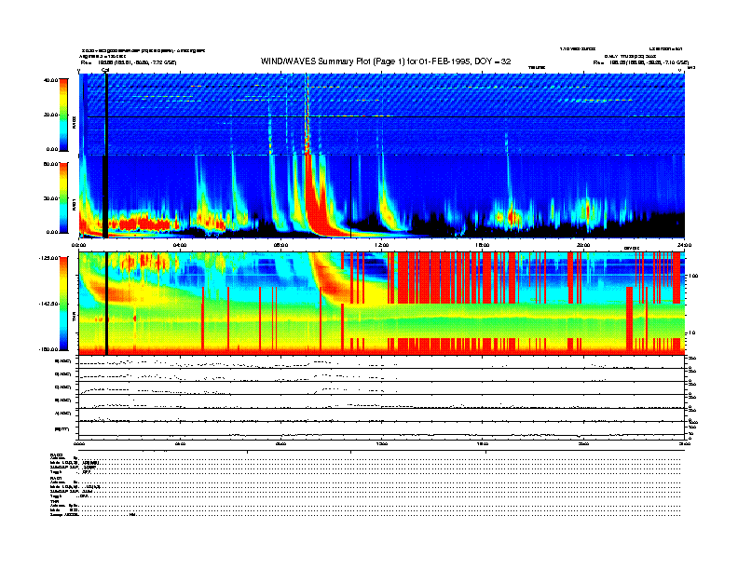Select the 100 tick on TNR right axis
Screen dimensions: 738x570
[693, 276]
